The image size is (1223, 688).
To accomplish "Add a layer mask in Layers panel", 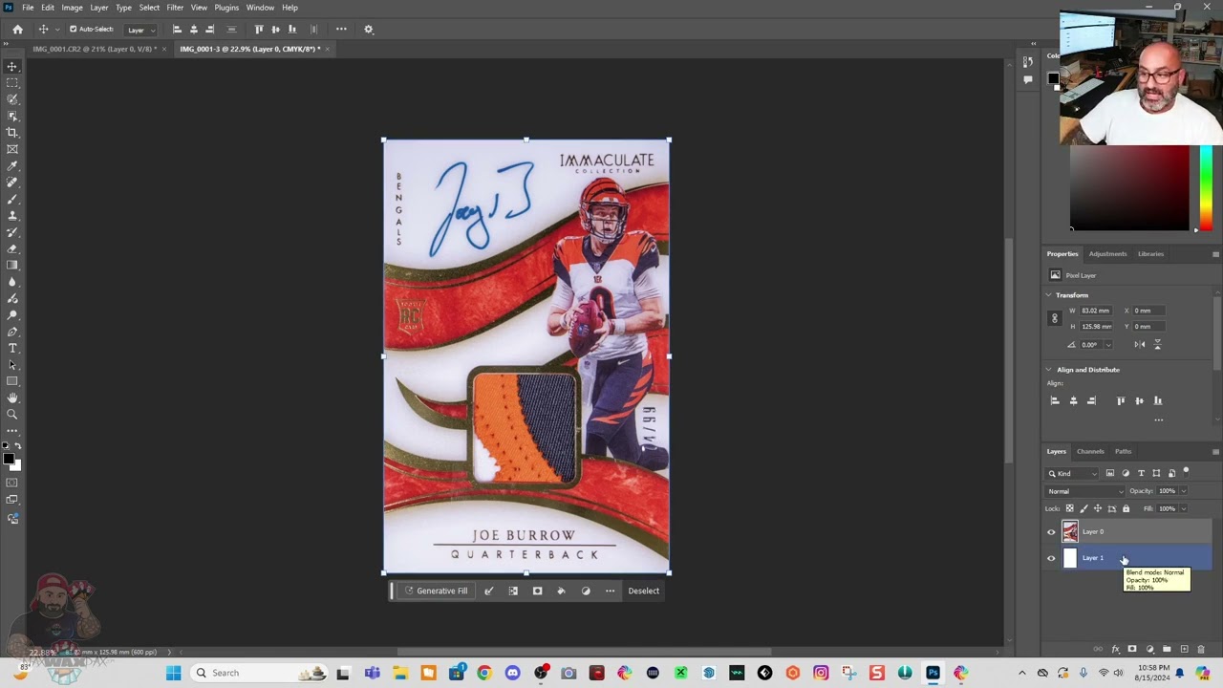I will pos(1132,650).
